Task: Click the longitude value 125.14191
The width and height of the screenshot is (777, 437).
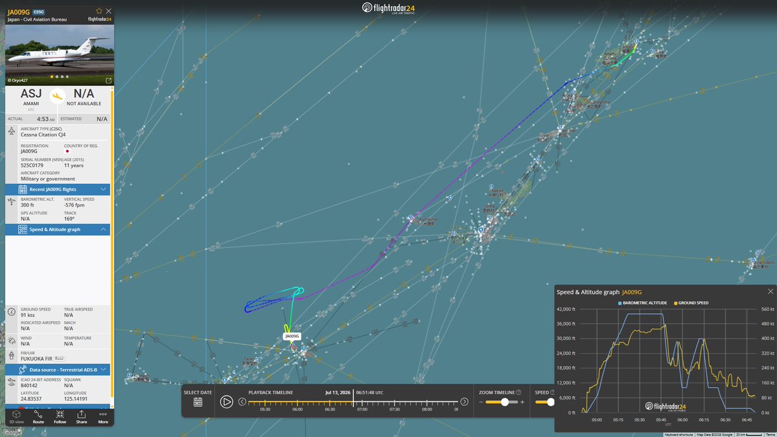Action: pos(75,398)
